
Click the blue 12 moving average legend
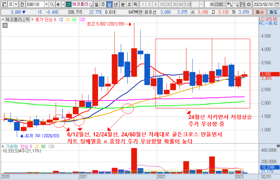(x=61, y=20)
